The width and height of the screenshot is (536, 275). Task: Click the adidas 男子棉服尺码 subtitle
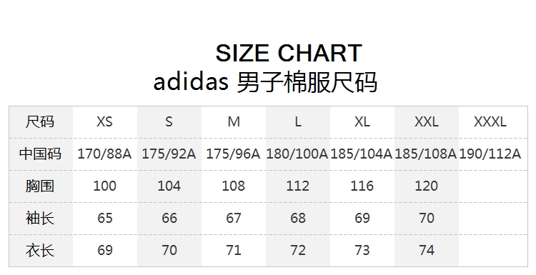click(265, 82)
